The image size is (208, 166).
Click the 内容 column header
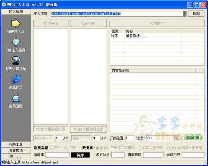pos(153,31)
